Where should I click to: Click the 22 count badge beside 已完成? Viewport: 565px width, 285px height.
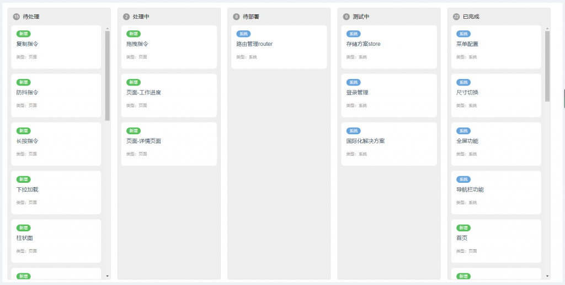click(x=456, y=17)
